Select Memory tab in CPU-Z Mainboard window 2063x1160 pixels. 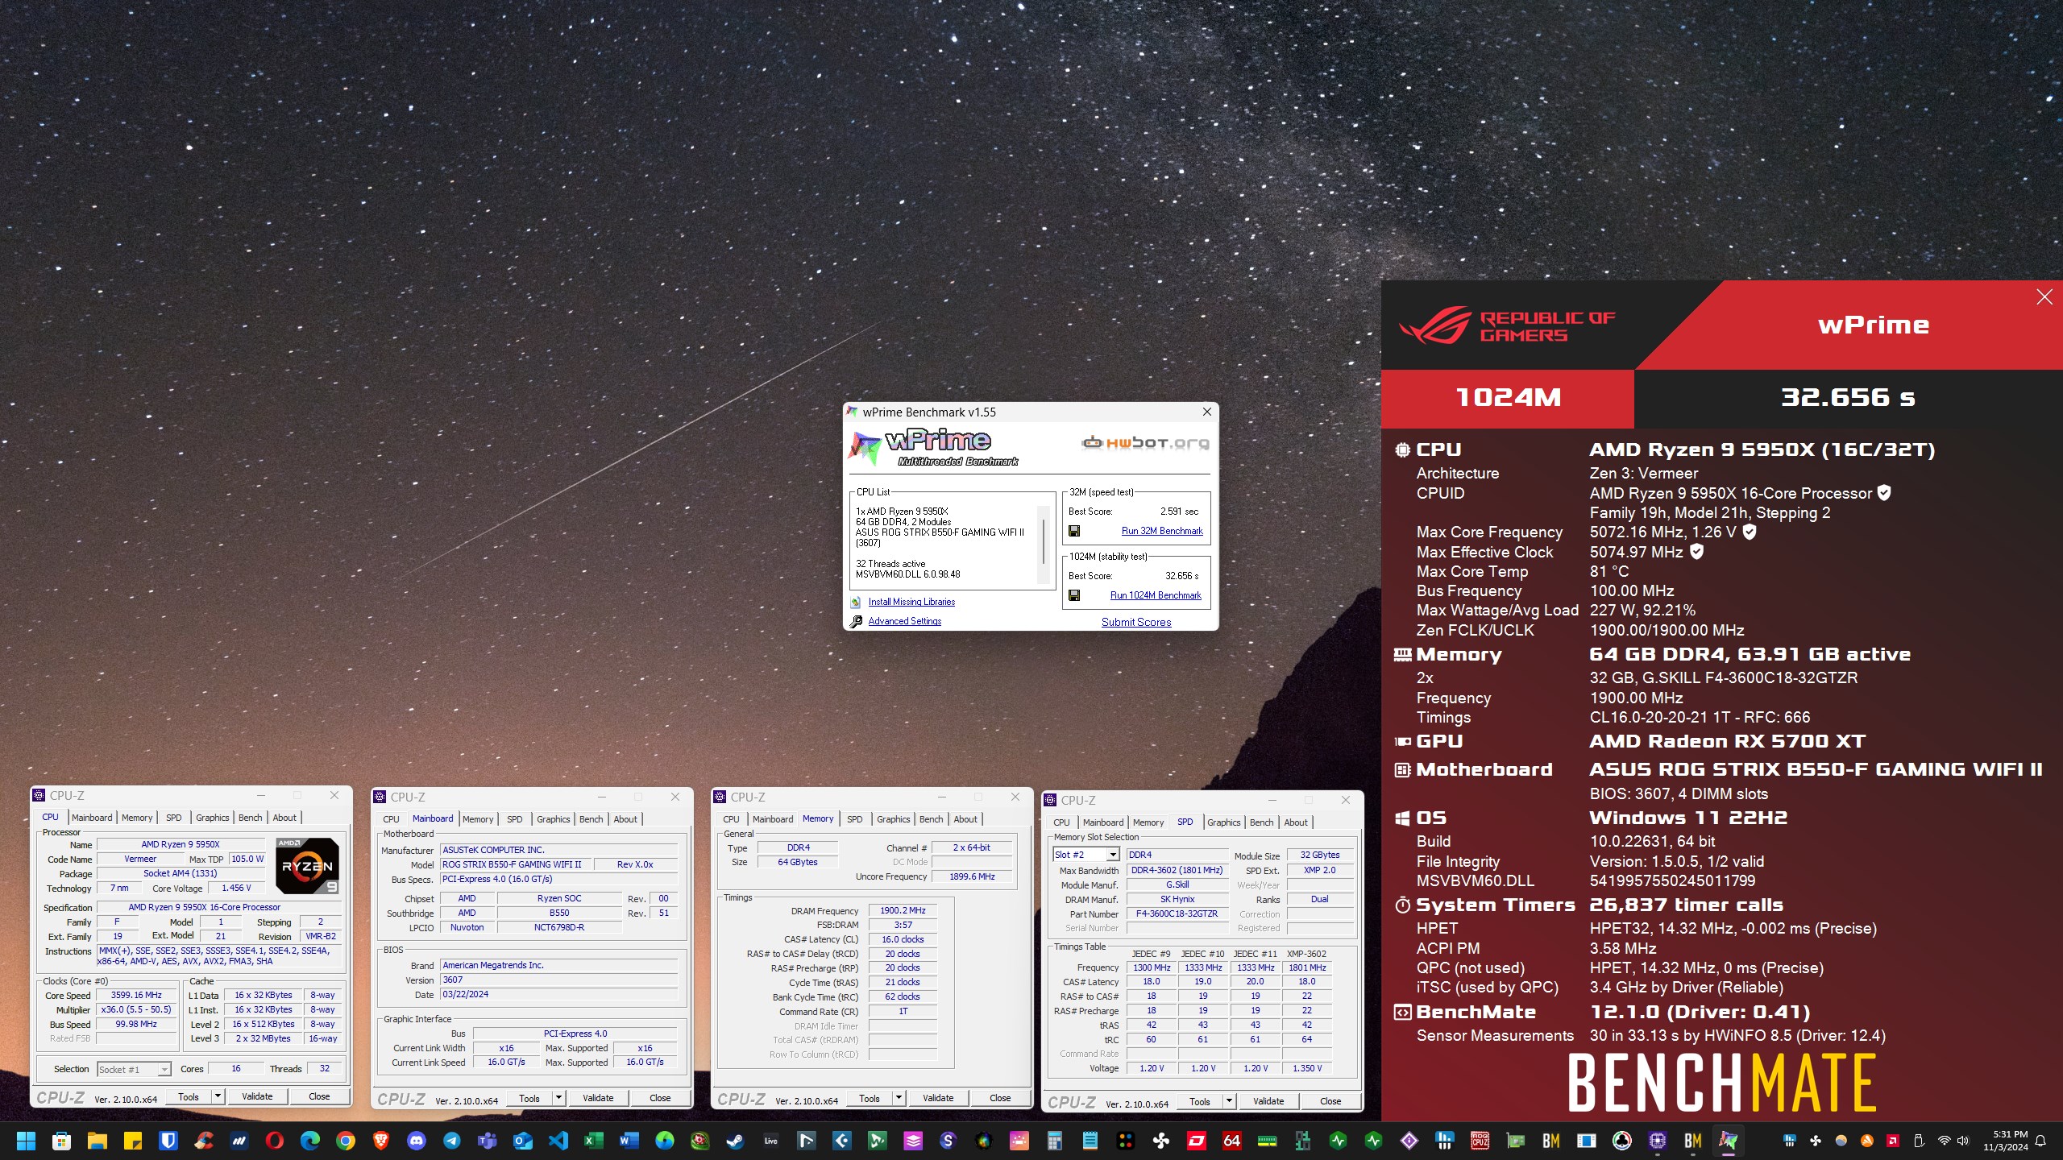point(478,819)
